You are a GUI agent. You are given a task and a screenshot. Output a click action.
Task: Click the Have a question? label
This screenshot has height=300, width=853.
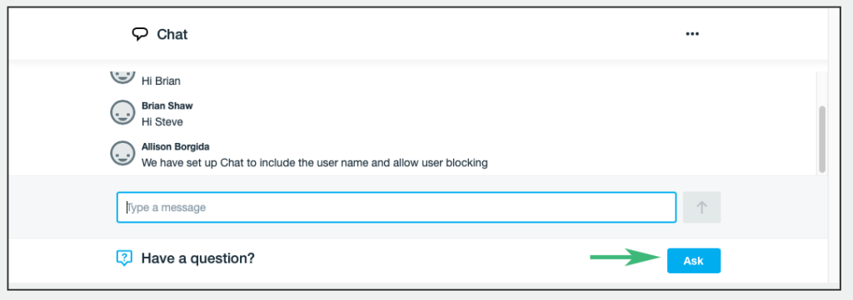pos(198,258)
